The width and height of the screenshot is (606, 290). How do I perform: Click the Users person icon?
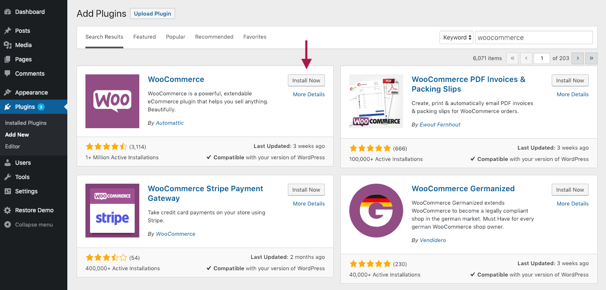point(8,163)
